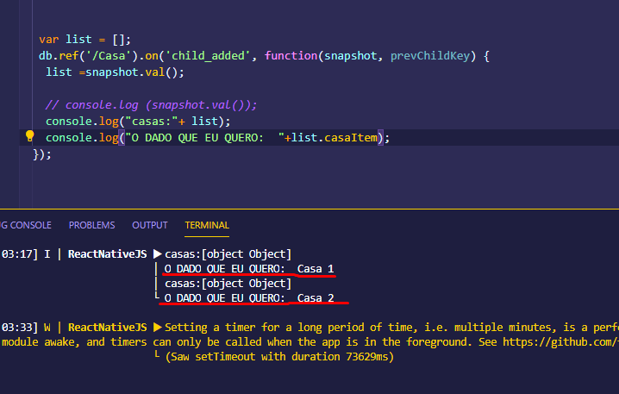This screenshot has width=619, height=394.
Task: Click the yellow lightbulb quick-fix icon
Action: [x=29, y=136]
